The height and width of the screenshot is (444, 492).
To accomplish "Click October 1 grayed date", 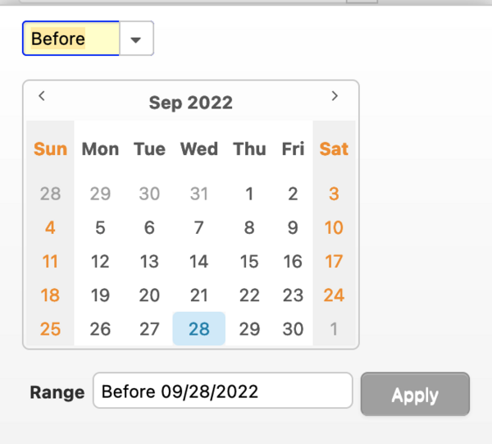I will pyautogui.click(x=334, y=329).
